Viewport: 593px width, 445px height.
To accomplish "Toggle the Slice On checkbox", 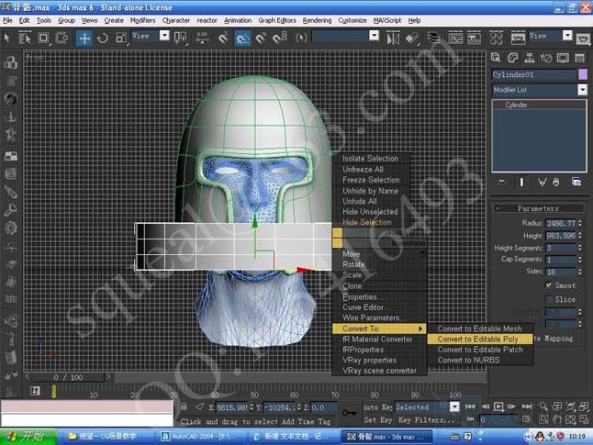I will (x=548, y=299).
